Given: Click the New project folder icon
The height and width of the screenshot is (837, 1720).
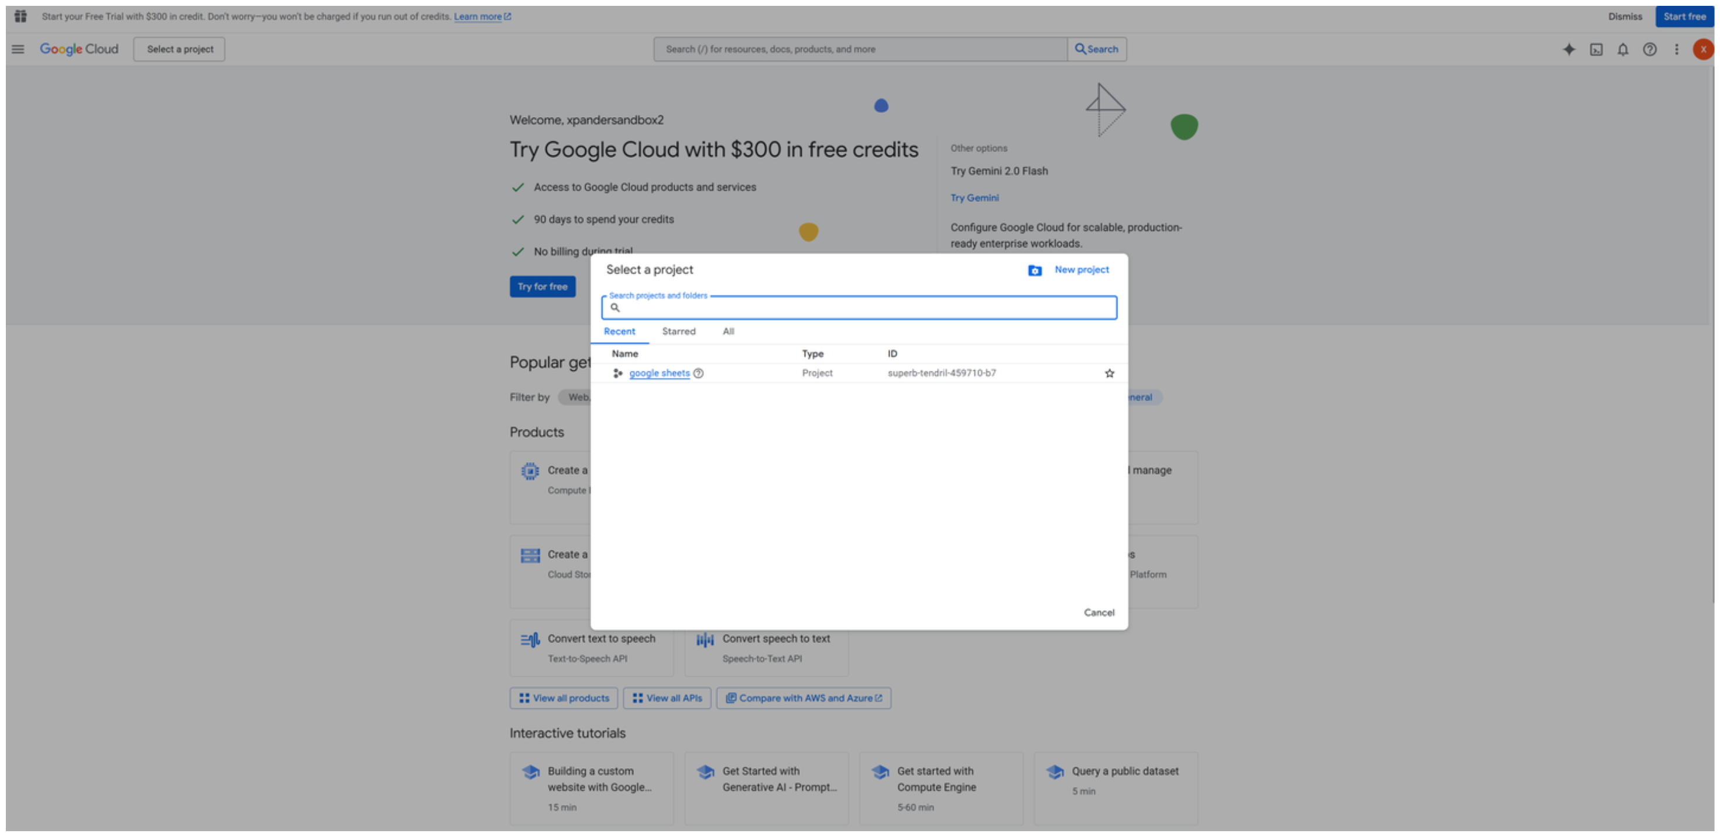Looking at the screenshot, I should pos(1034,270).
